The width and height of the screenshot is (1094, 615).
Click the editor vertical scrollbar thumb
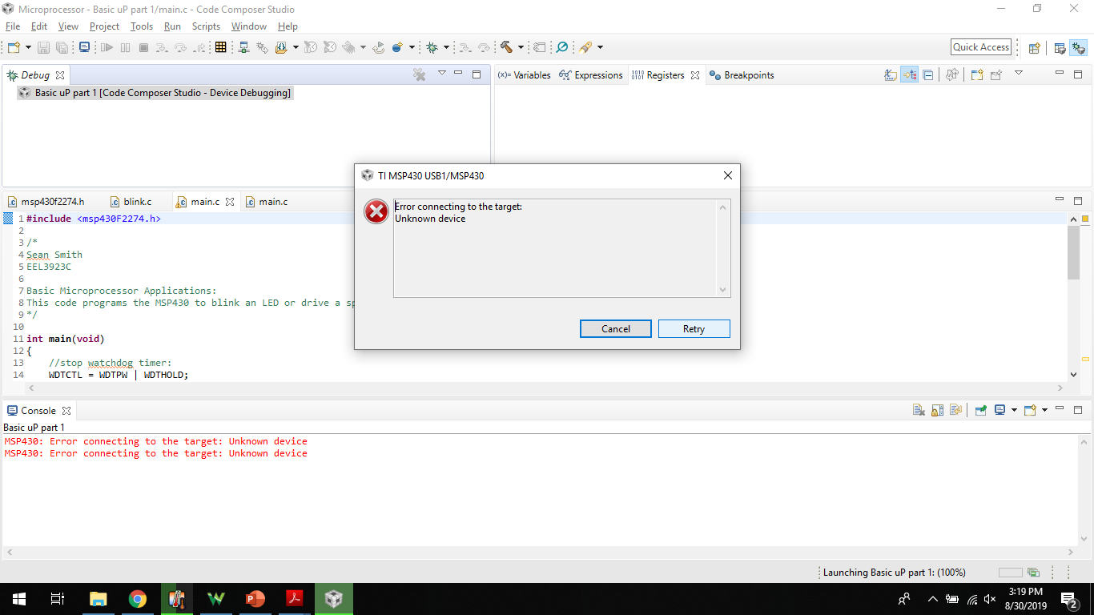coord(1073,253)
